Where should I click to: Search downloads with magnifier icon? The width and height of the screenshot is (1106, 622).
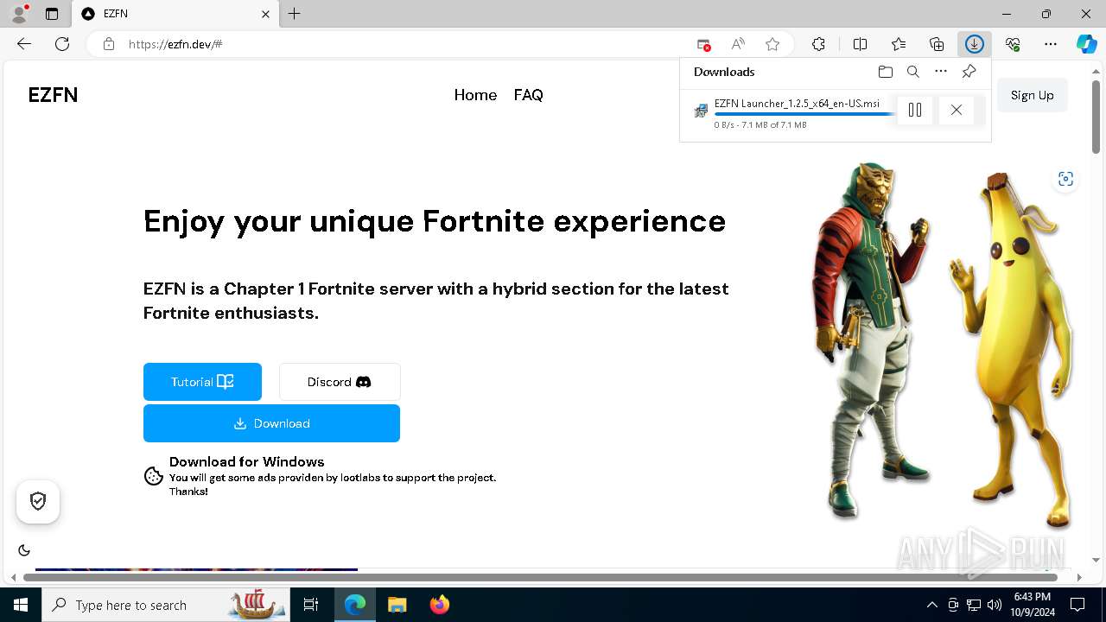pos(913,72)
